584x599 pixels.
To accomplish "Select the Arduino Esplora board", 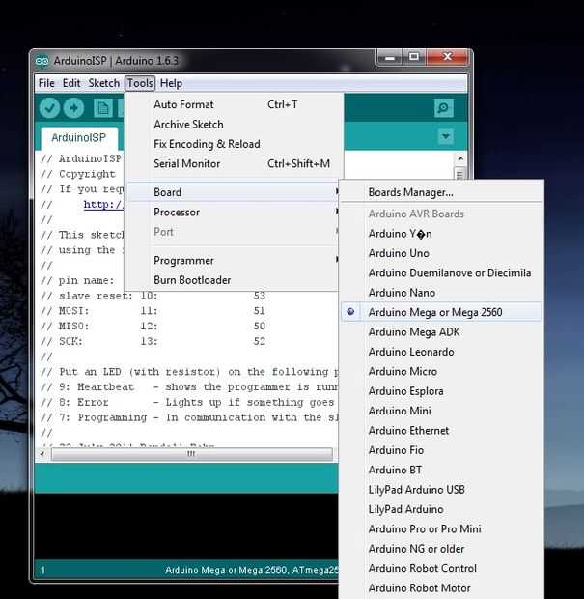I will 441,391.
